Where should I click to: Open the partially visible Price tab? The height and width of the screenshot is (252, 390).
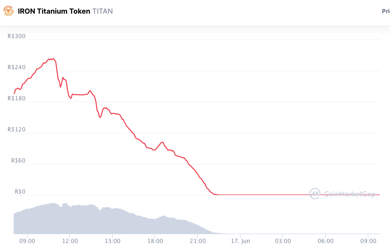(x=385, y=11)
